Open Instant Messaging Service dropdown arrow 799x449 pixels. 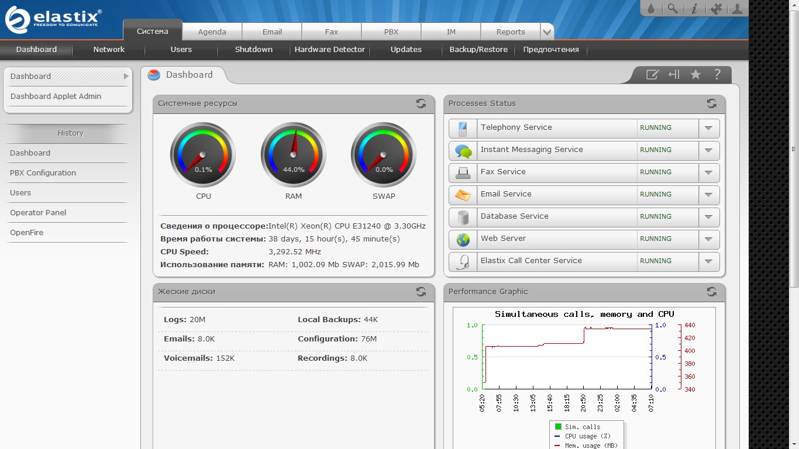709,151
